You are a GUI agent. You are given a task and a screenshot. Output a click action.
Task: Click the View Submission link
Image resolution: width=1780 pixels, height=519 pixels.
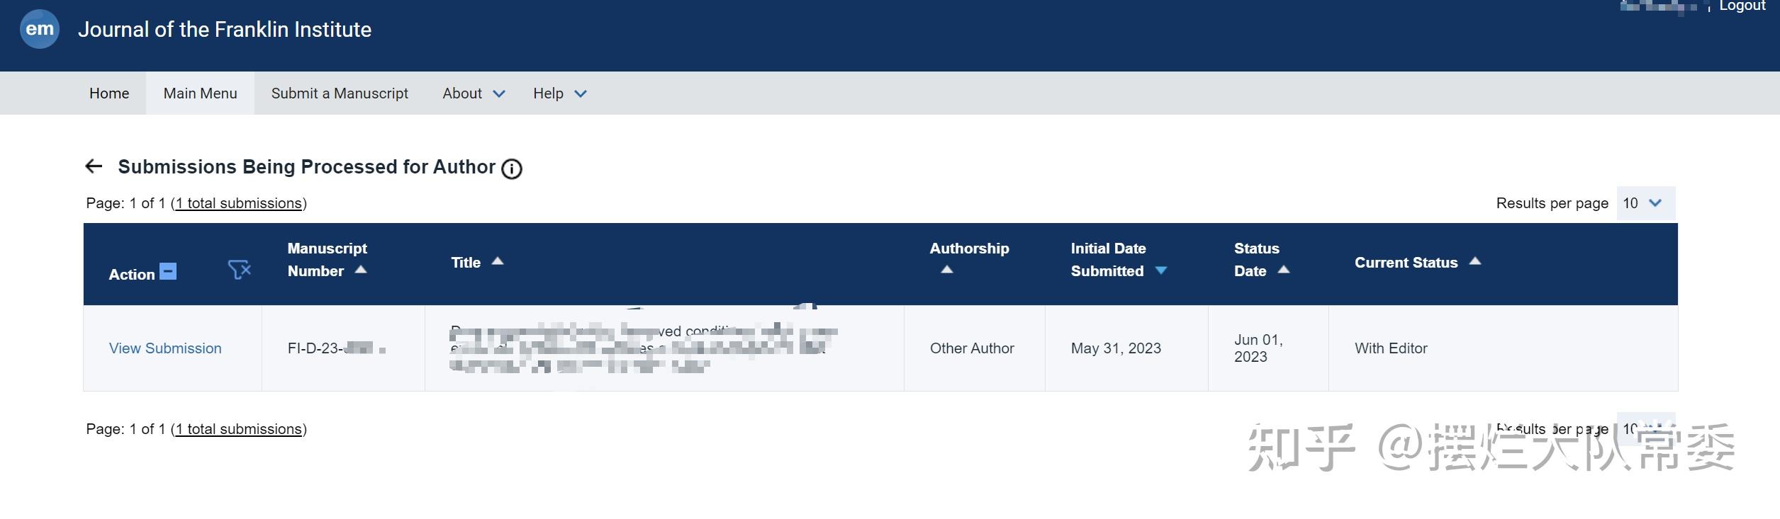[x=165, y=348]
